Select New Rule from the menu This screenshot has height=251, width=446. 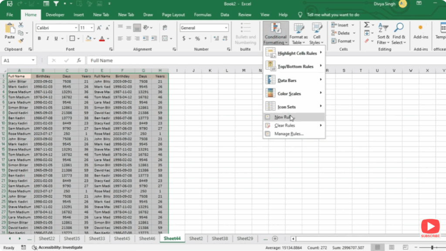click(286, 117)
